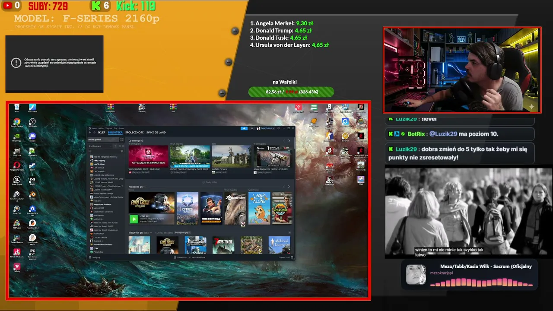Open Notepad++ desktop shortcut
Viewport: 553px width, 311px height.
coord(32,151)
